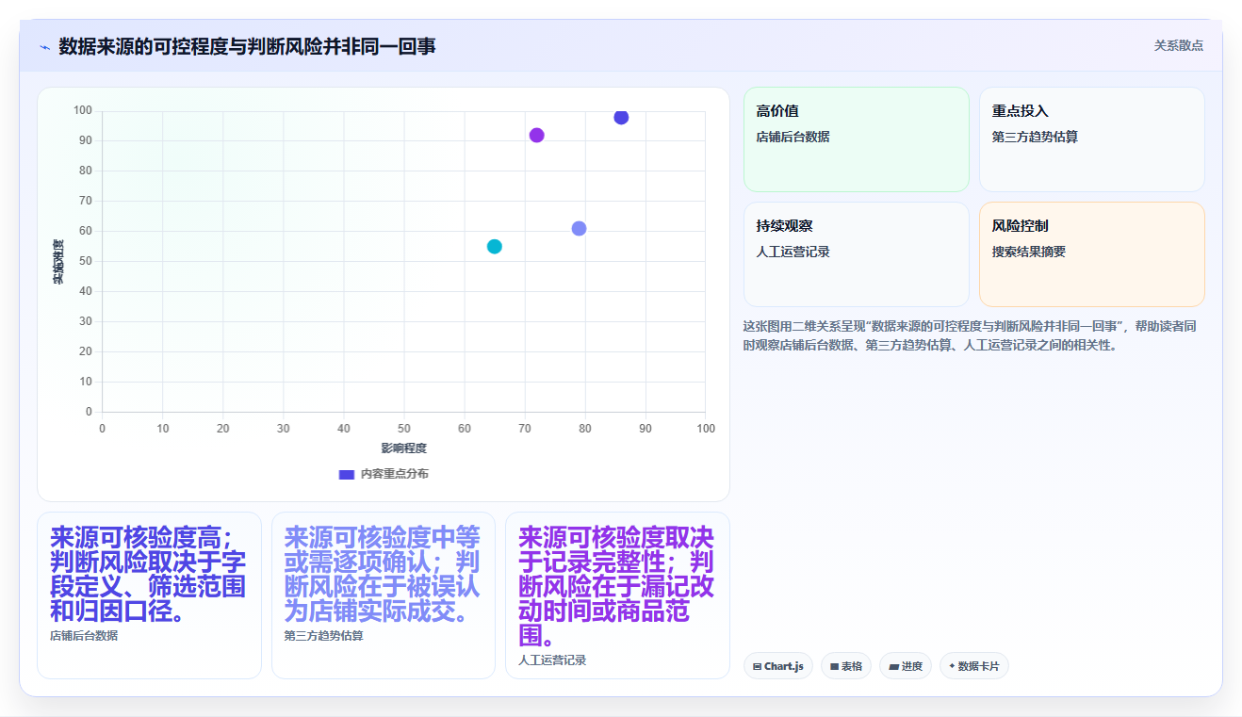Select the 表格 tag chip
The height and width of the screenshot is (717, 1242).
tap(846, 666)
